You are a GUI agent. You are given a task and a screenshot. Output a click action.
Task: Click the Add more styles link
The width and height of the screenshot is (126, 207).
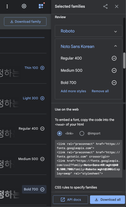73,91
